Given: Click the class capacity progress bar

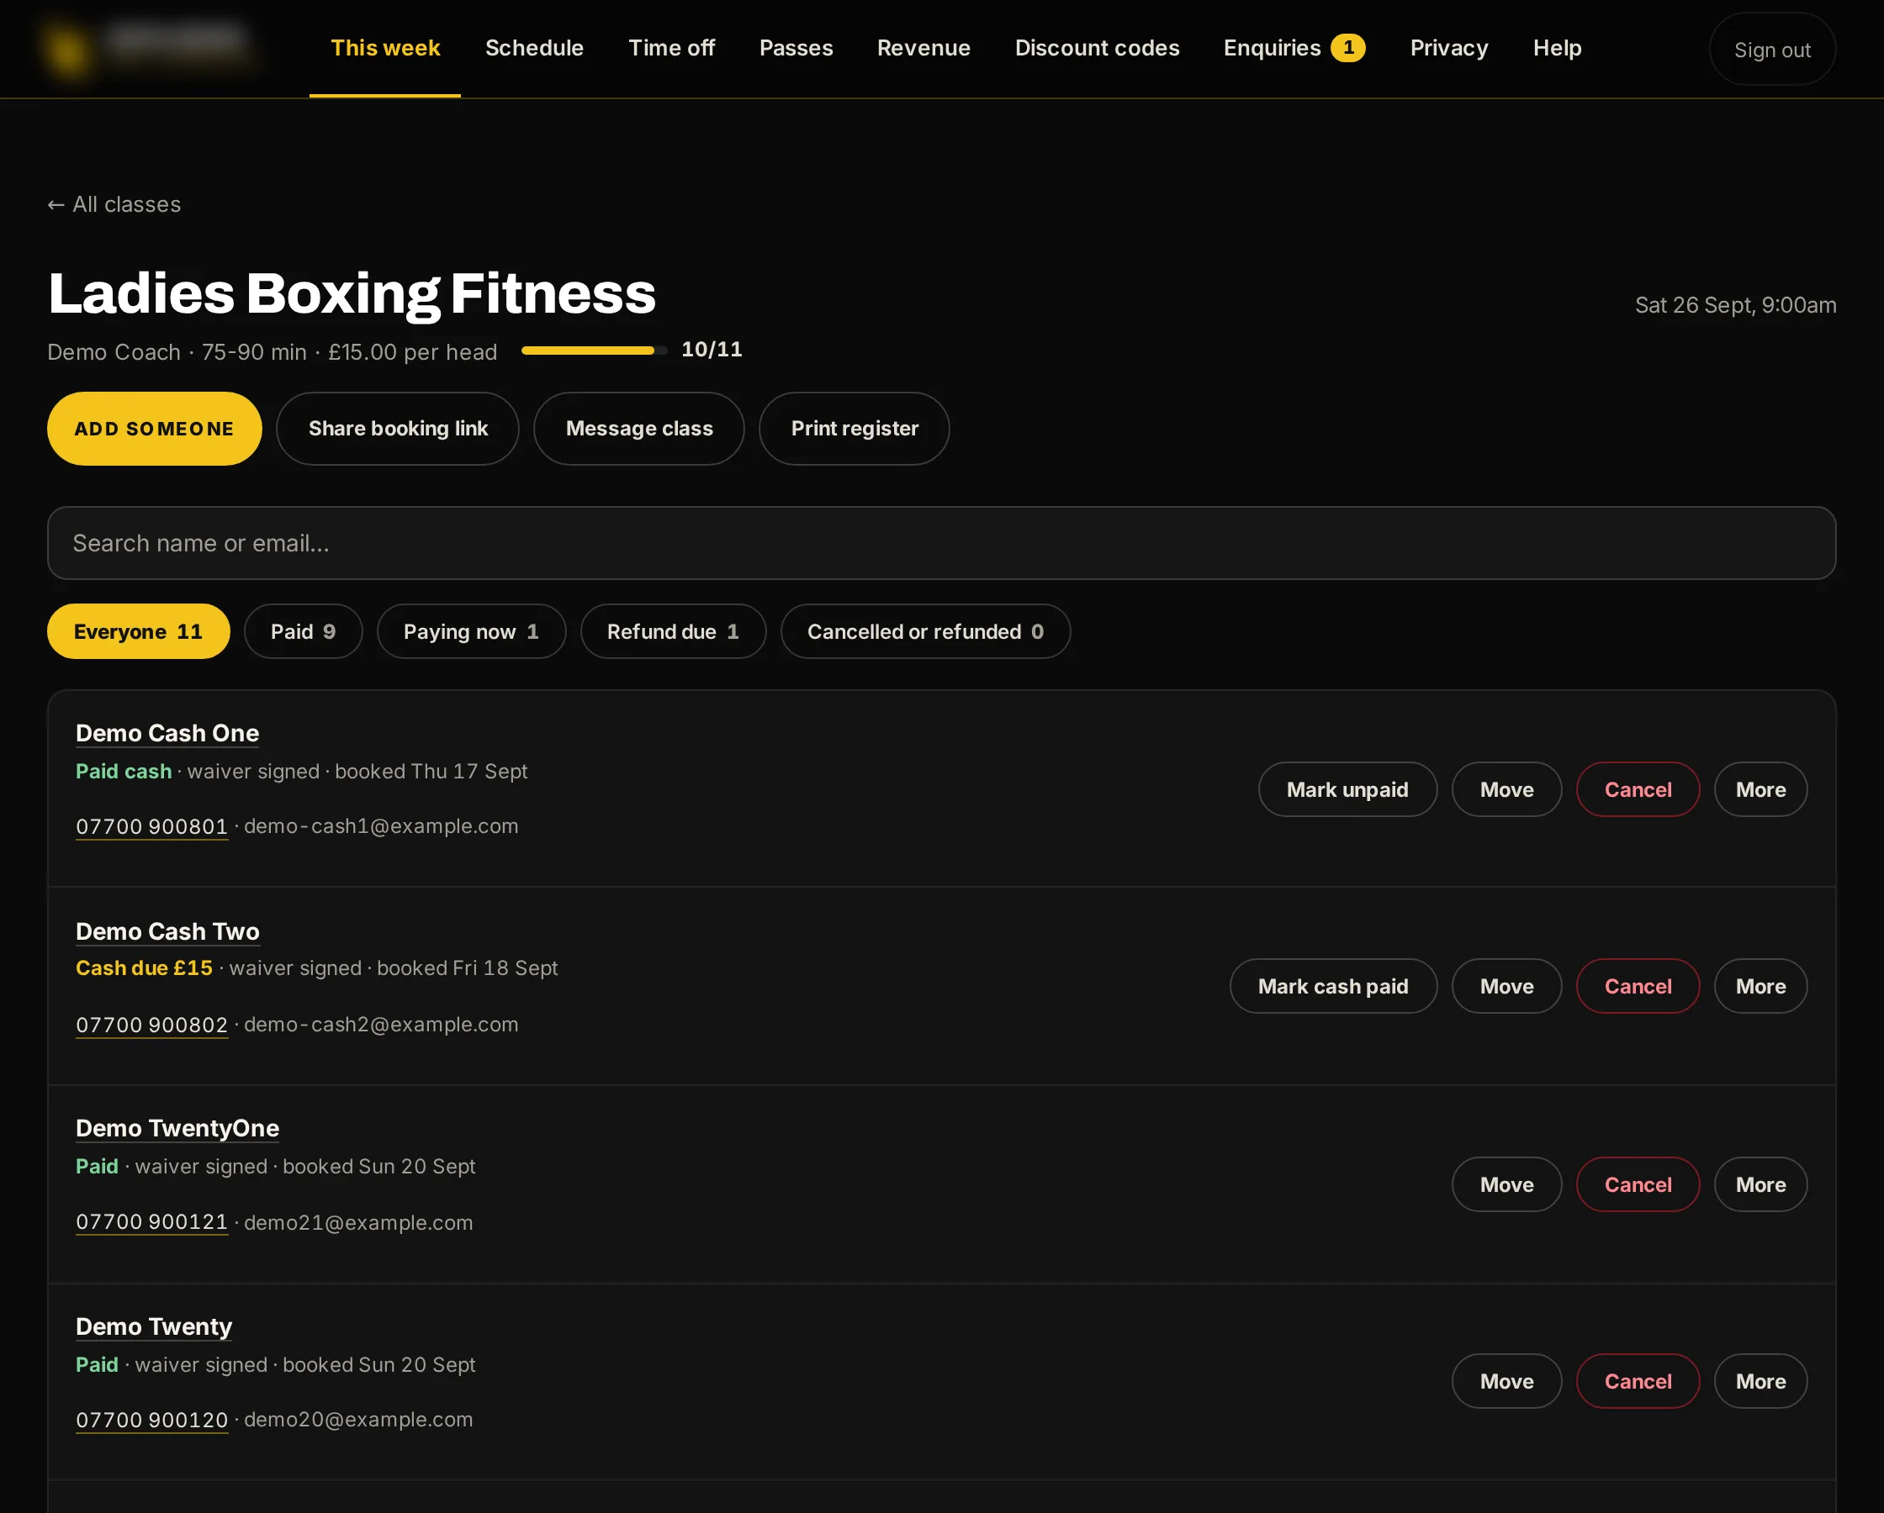Looking at the screenshot, I should [x=594, y=351].
